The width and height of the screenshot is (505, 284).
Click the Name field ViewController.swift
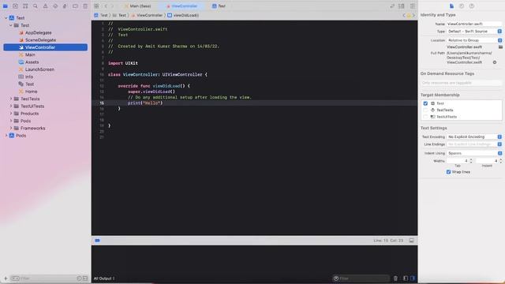474,24
